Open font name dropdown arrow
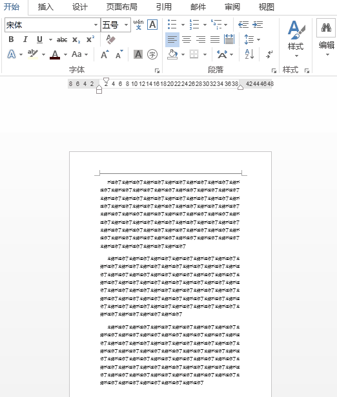The height and width of the screenshot is (397, 337). (96, 25)
